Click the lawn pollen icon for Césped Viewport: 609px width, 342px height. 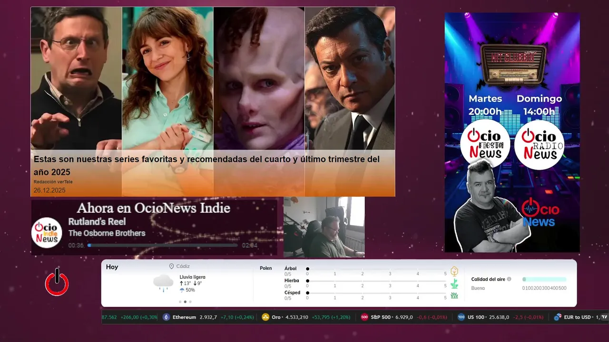pos(454,295)
